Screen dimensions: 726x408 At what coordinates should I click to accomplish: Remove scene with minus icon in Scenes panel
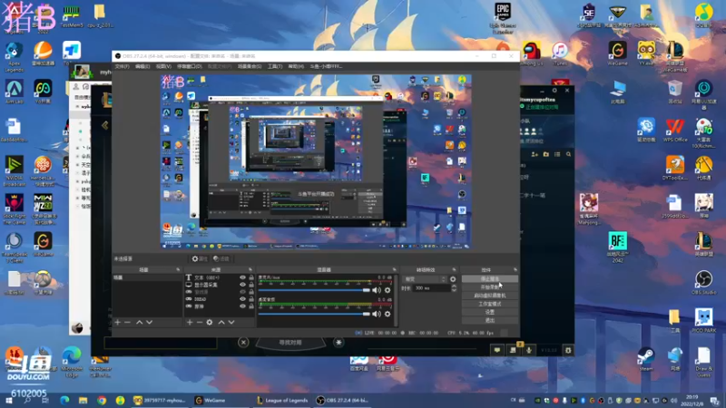(127, 322)
